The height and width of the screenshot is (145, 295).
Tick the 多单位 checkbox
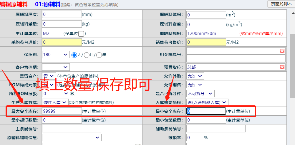(81, 33)
